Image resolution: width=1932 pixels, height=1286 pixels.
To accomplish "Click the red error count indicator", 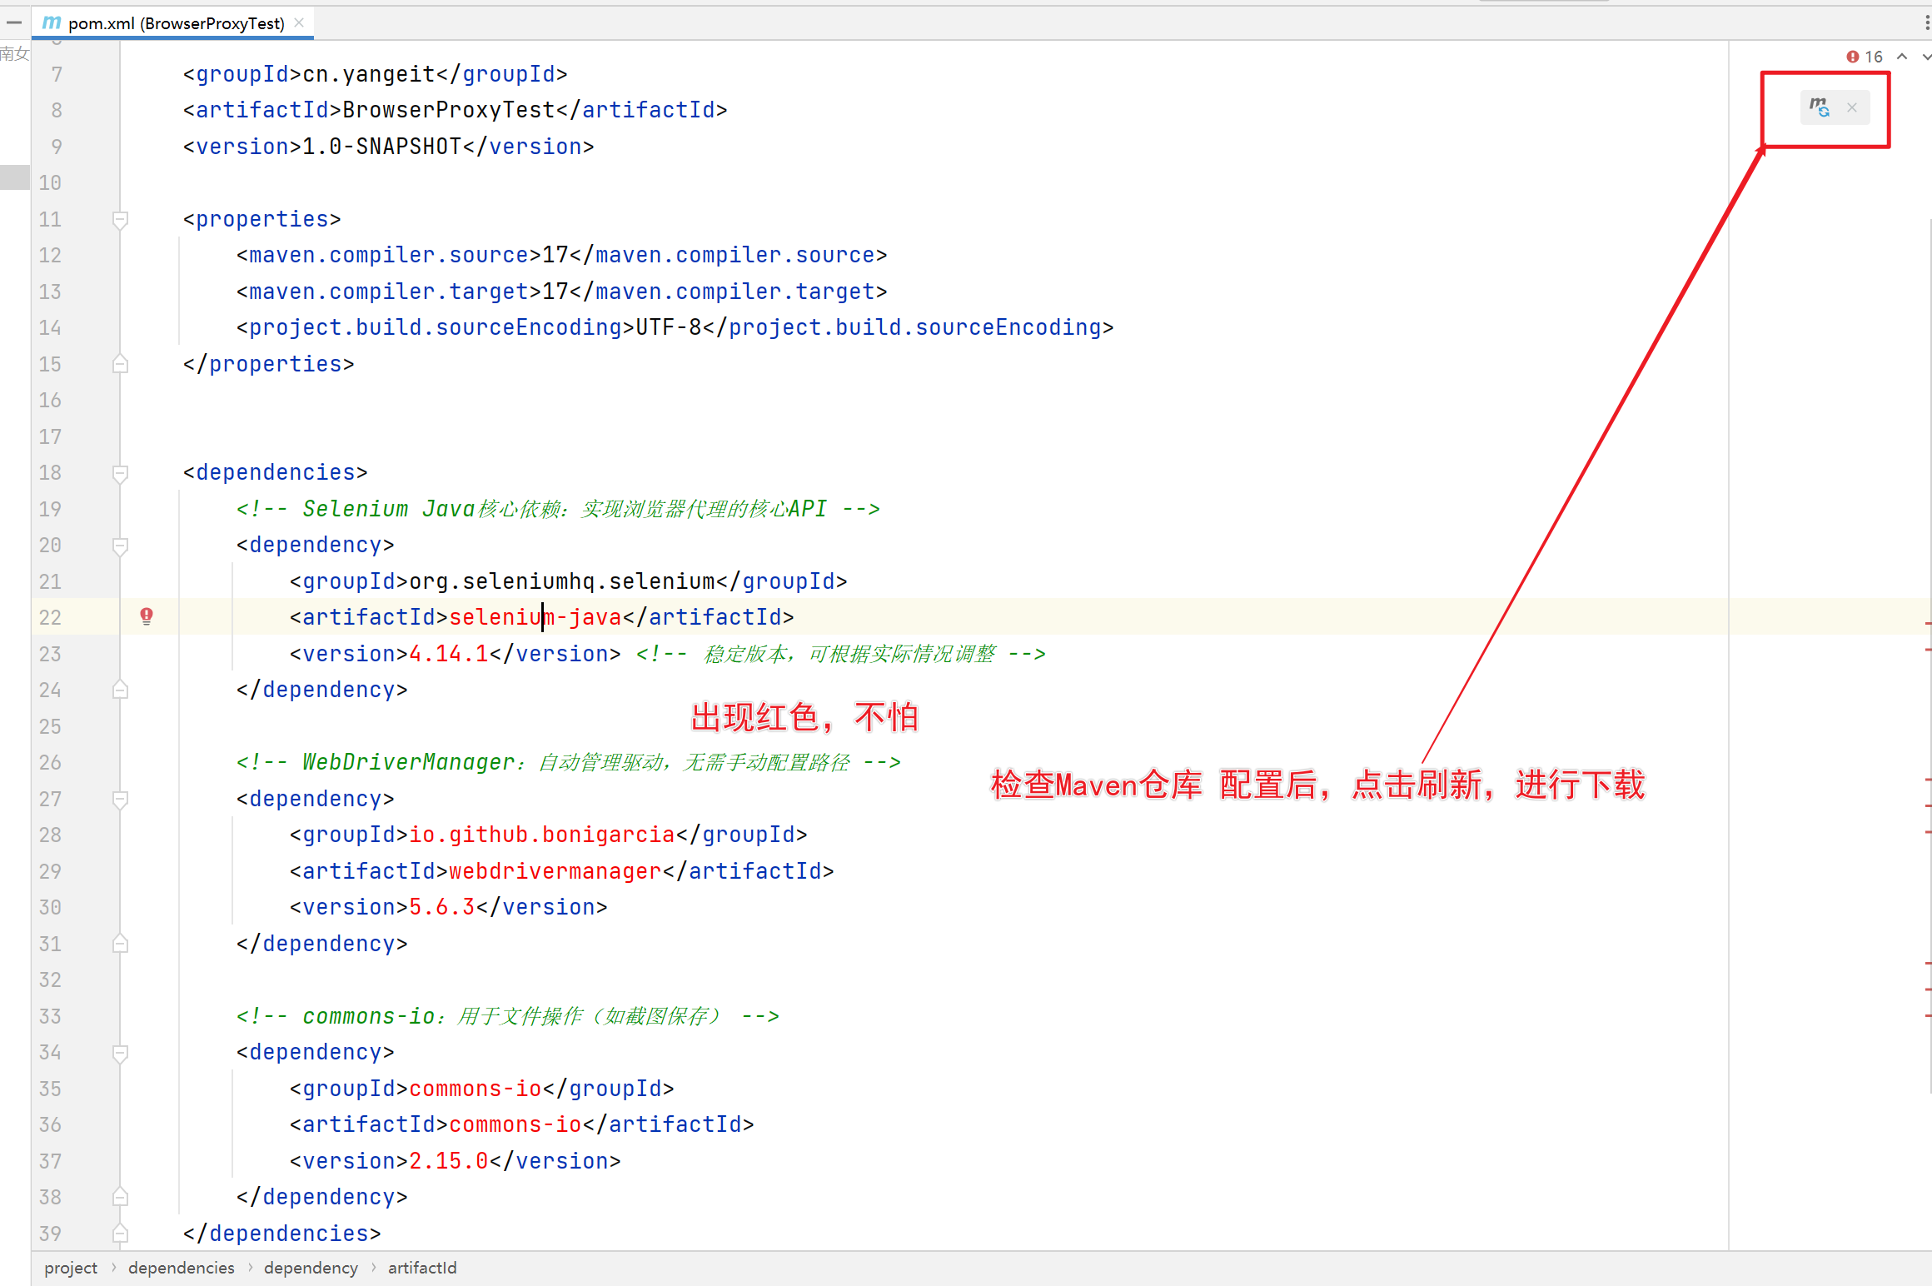I will pyautogui.click(x=1865, y=57).
